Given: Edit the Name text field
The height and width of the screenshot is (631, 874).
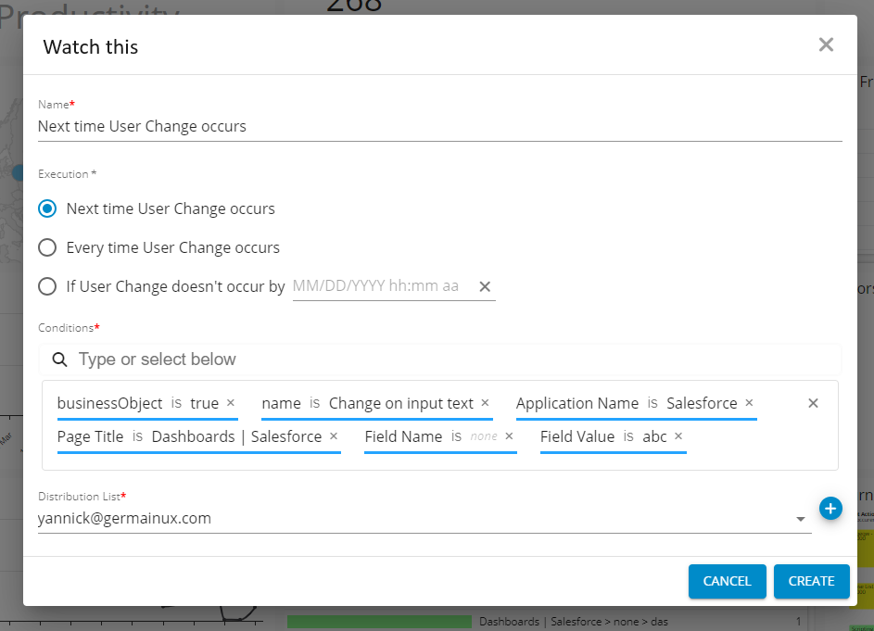Looking at the screenshot, I should tap(439, 126).
